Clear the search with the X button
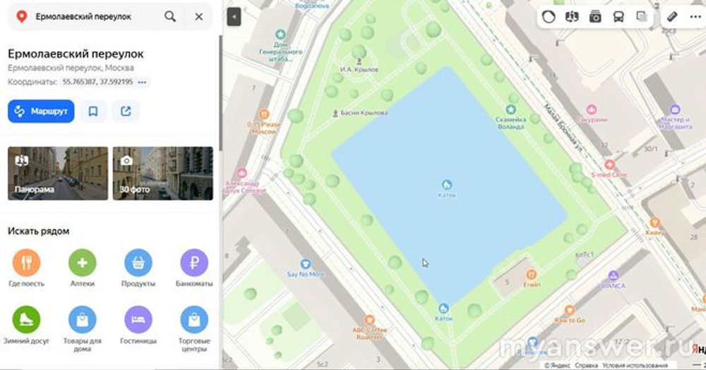Viewport: 706px width, 370px height. coord(198,17)
